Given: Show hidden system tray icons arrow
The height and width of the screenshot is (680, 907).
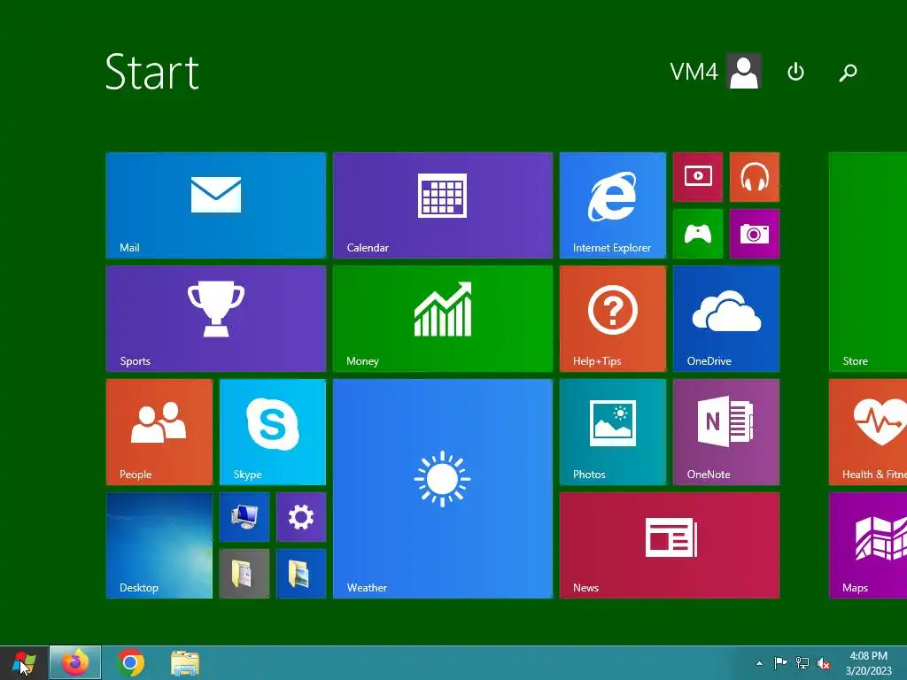Looking at the screenshot, I should point(759,663).
